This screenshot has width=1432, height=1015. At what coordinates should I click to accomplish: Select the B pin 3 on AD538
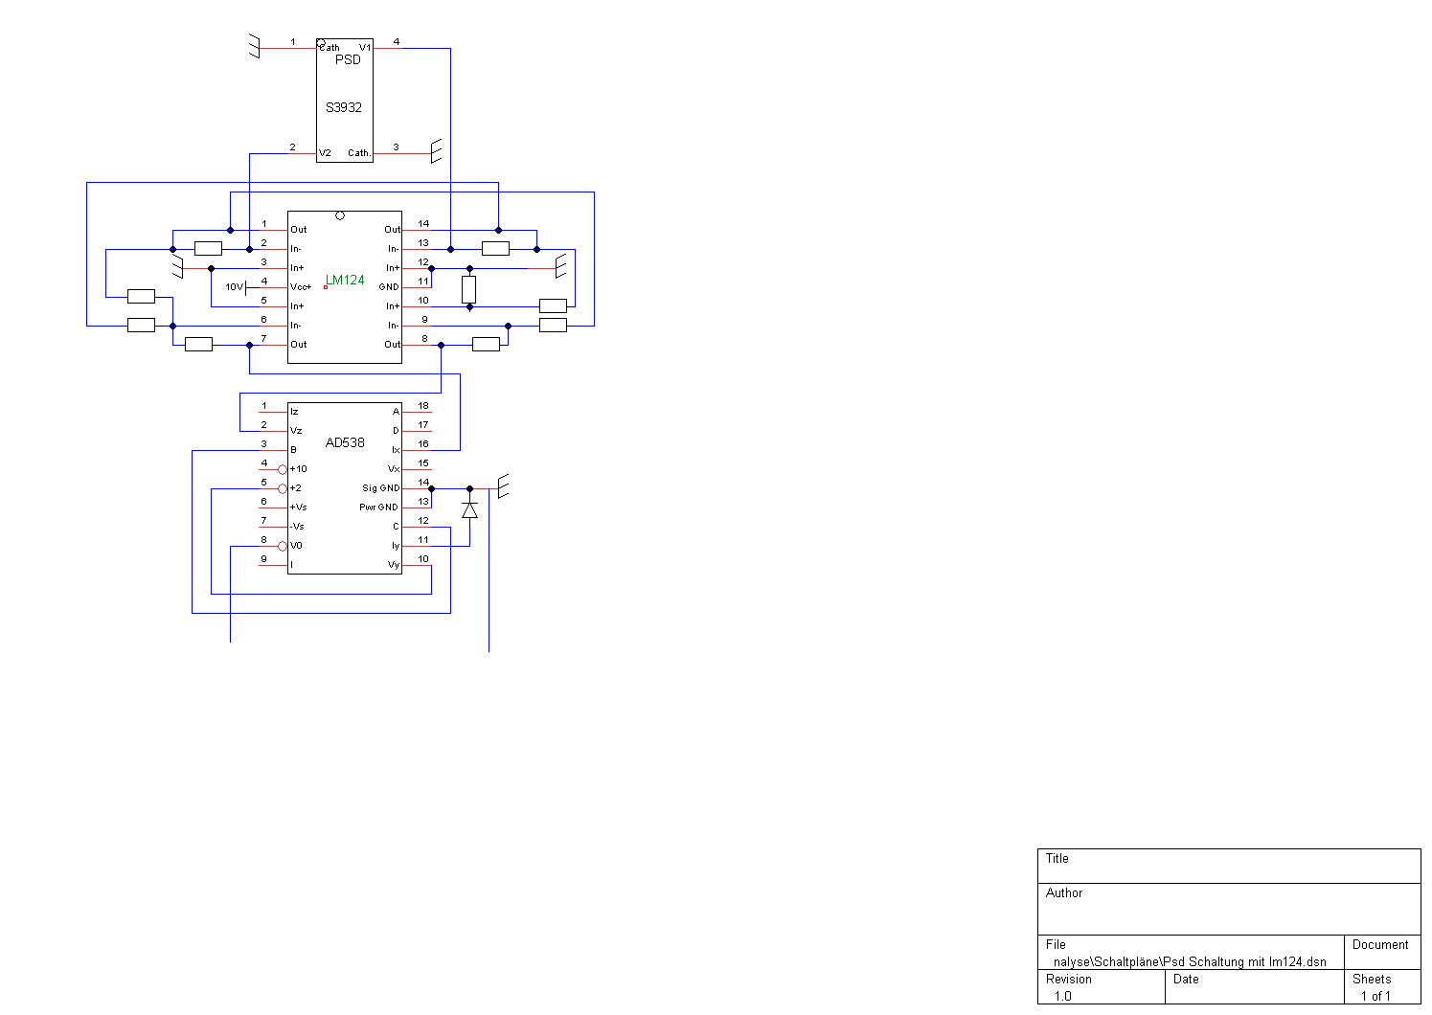[293, 450]
